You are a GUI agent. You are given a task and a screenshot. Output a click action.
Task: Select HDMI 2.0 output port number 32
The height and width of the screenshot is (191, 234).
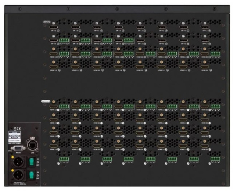coord(205,146)
